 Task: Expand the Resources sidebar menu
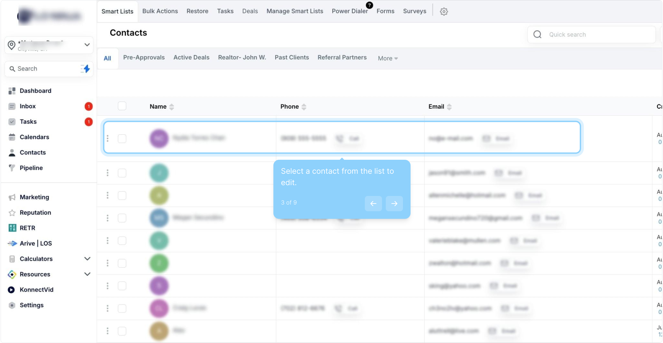pyautogui.click(x=87, y=274)
